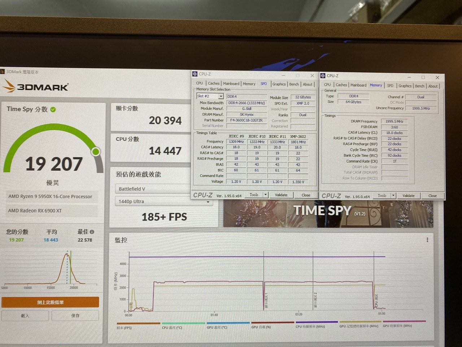This screenshot has height=347, width=462.
Task: Toggle the pink GPU clock frequency legend line
Action: click(x=404, y=321)
